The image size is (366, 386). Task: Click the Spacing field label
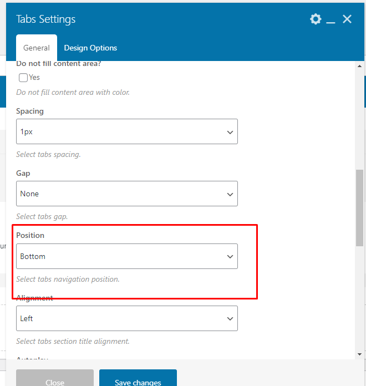tap(30, 111)
